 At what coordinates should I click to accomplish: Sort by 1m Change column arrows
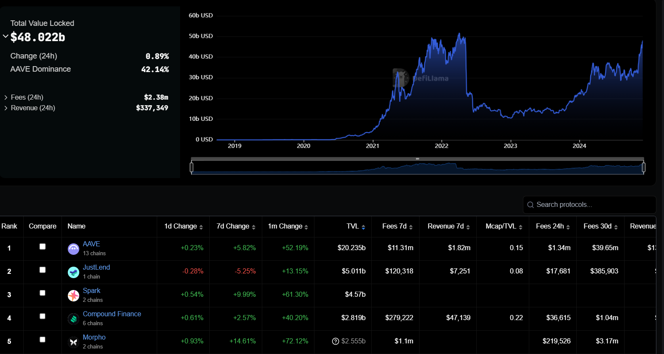306,227
